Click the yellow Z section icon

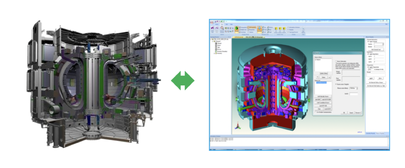click(x=276, y=29)
